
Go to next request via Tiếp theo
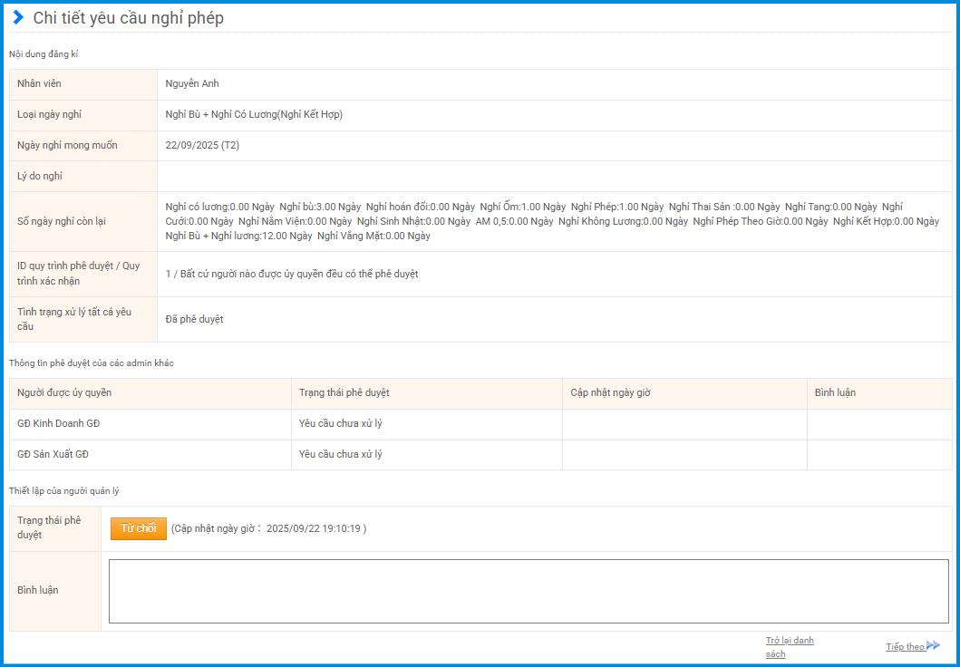(x=905, y=647)
